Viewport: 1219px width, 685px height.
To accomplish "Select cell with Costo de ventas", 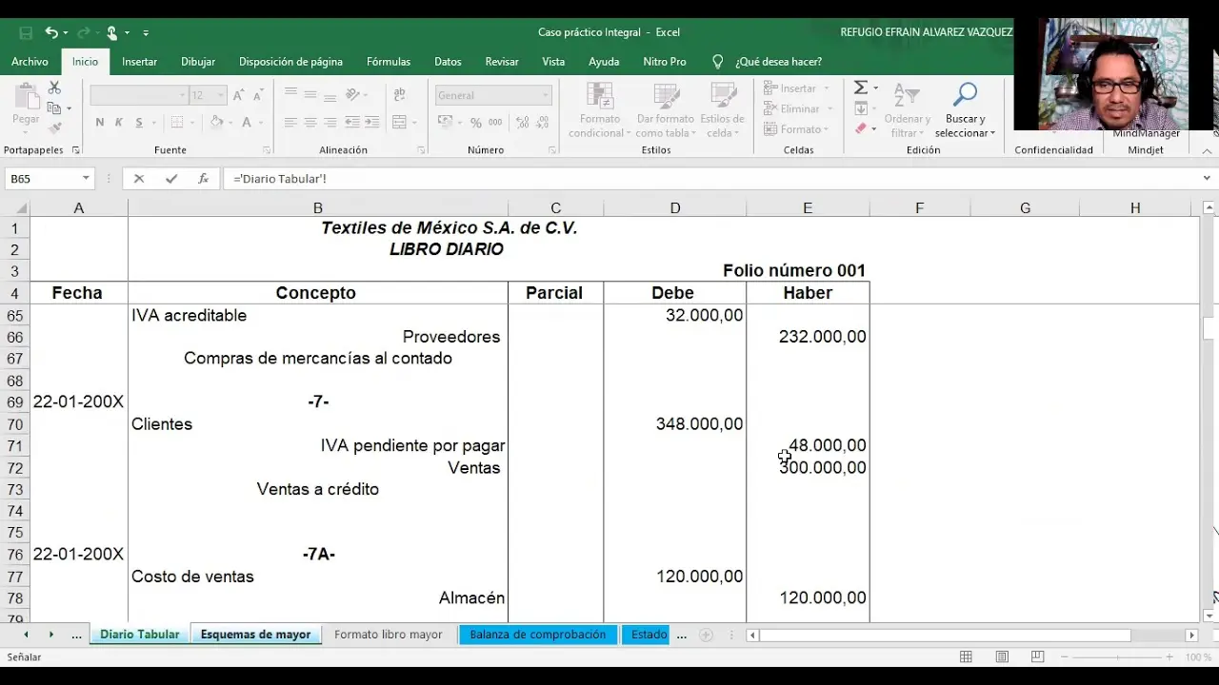I will [x=317, y=577].
